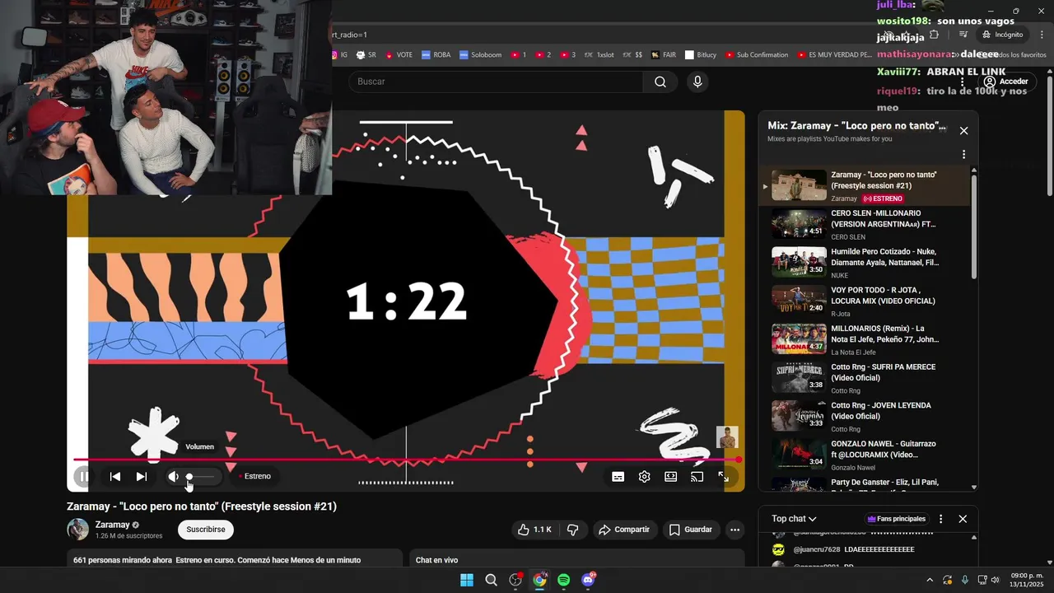
Task: Play CERO SLEN - MILLONARIO from the mix
Action: tap(865, 224)
